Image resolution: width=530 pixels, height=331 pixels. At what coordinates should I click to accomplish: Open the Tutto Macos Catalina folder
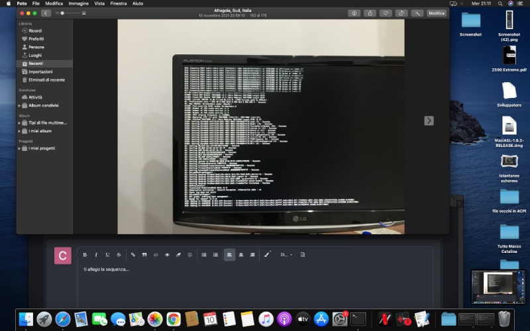point(509,238)
